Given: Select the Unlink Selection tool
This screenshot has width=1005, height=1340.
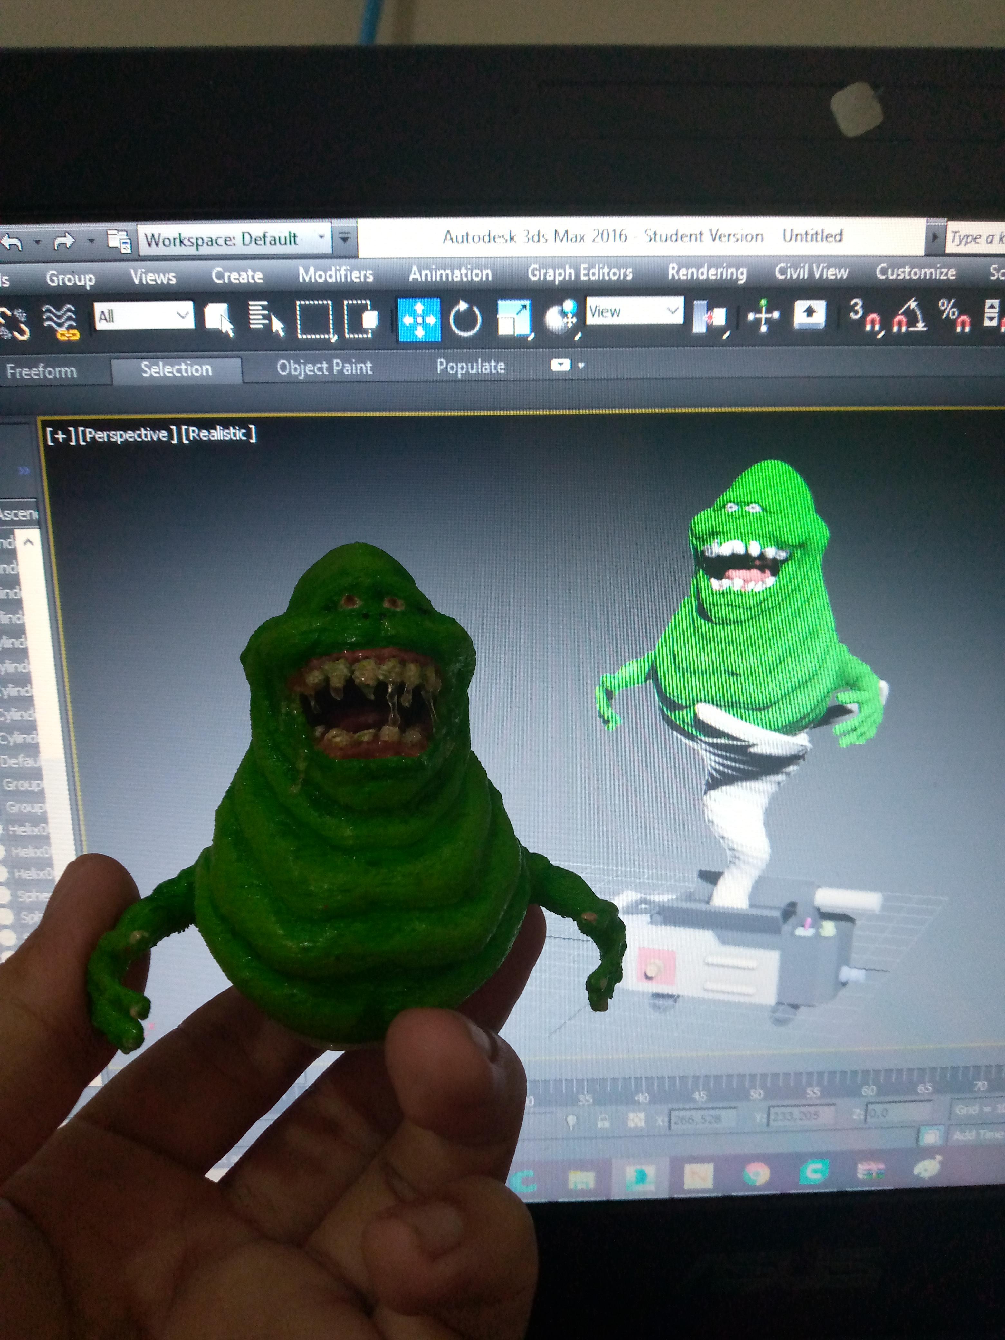Looking at the screenshot, I should [x=14, y=323].
